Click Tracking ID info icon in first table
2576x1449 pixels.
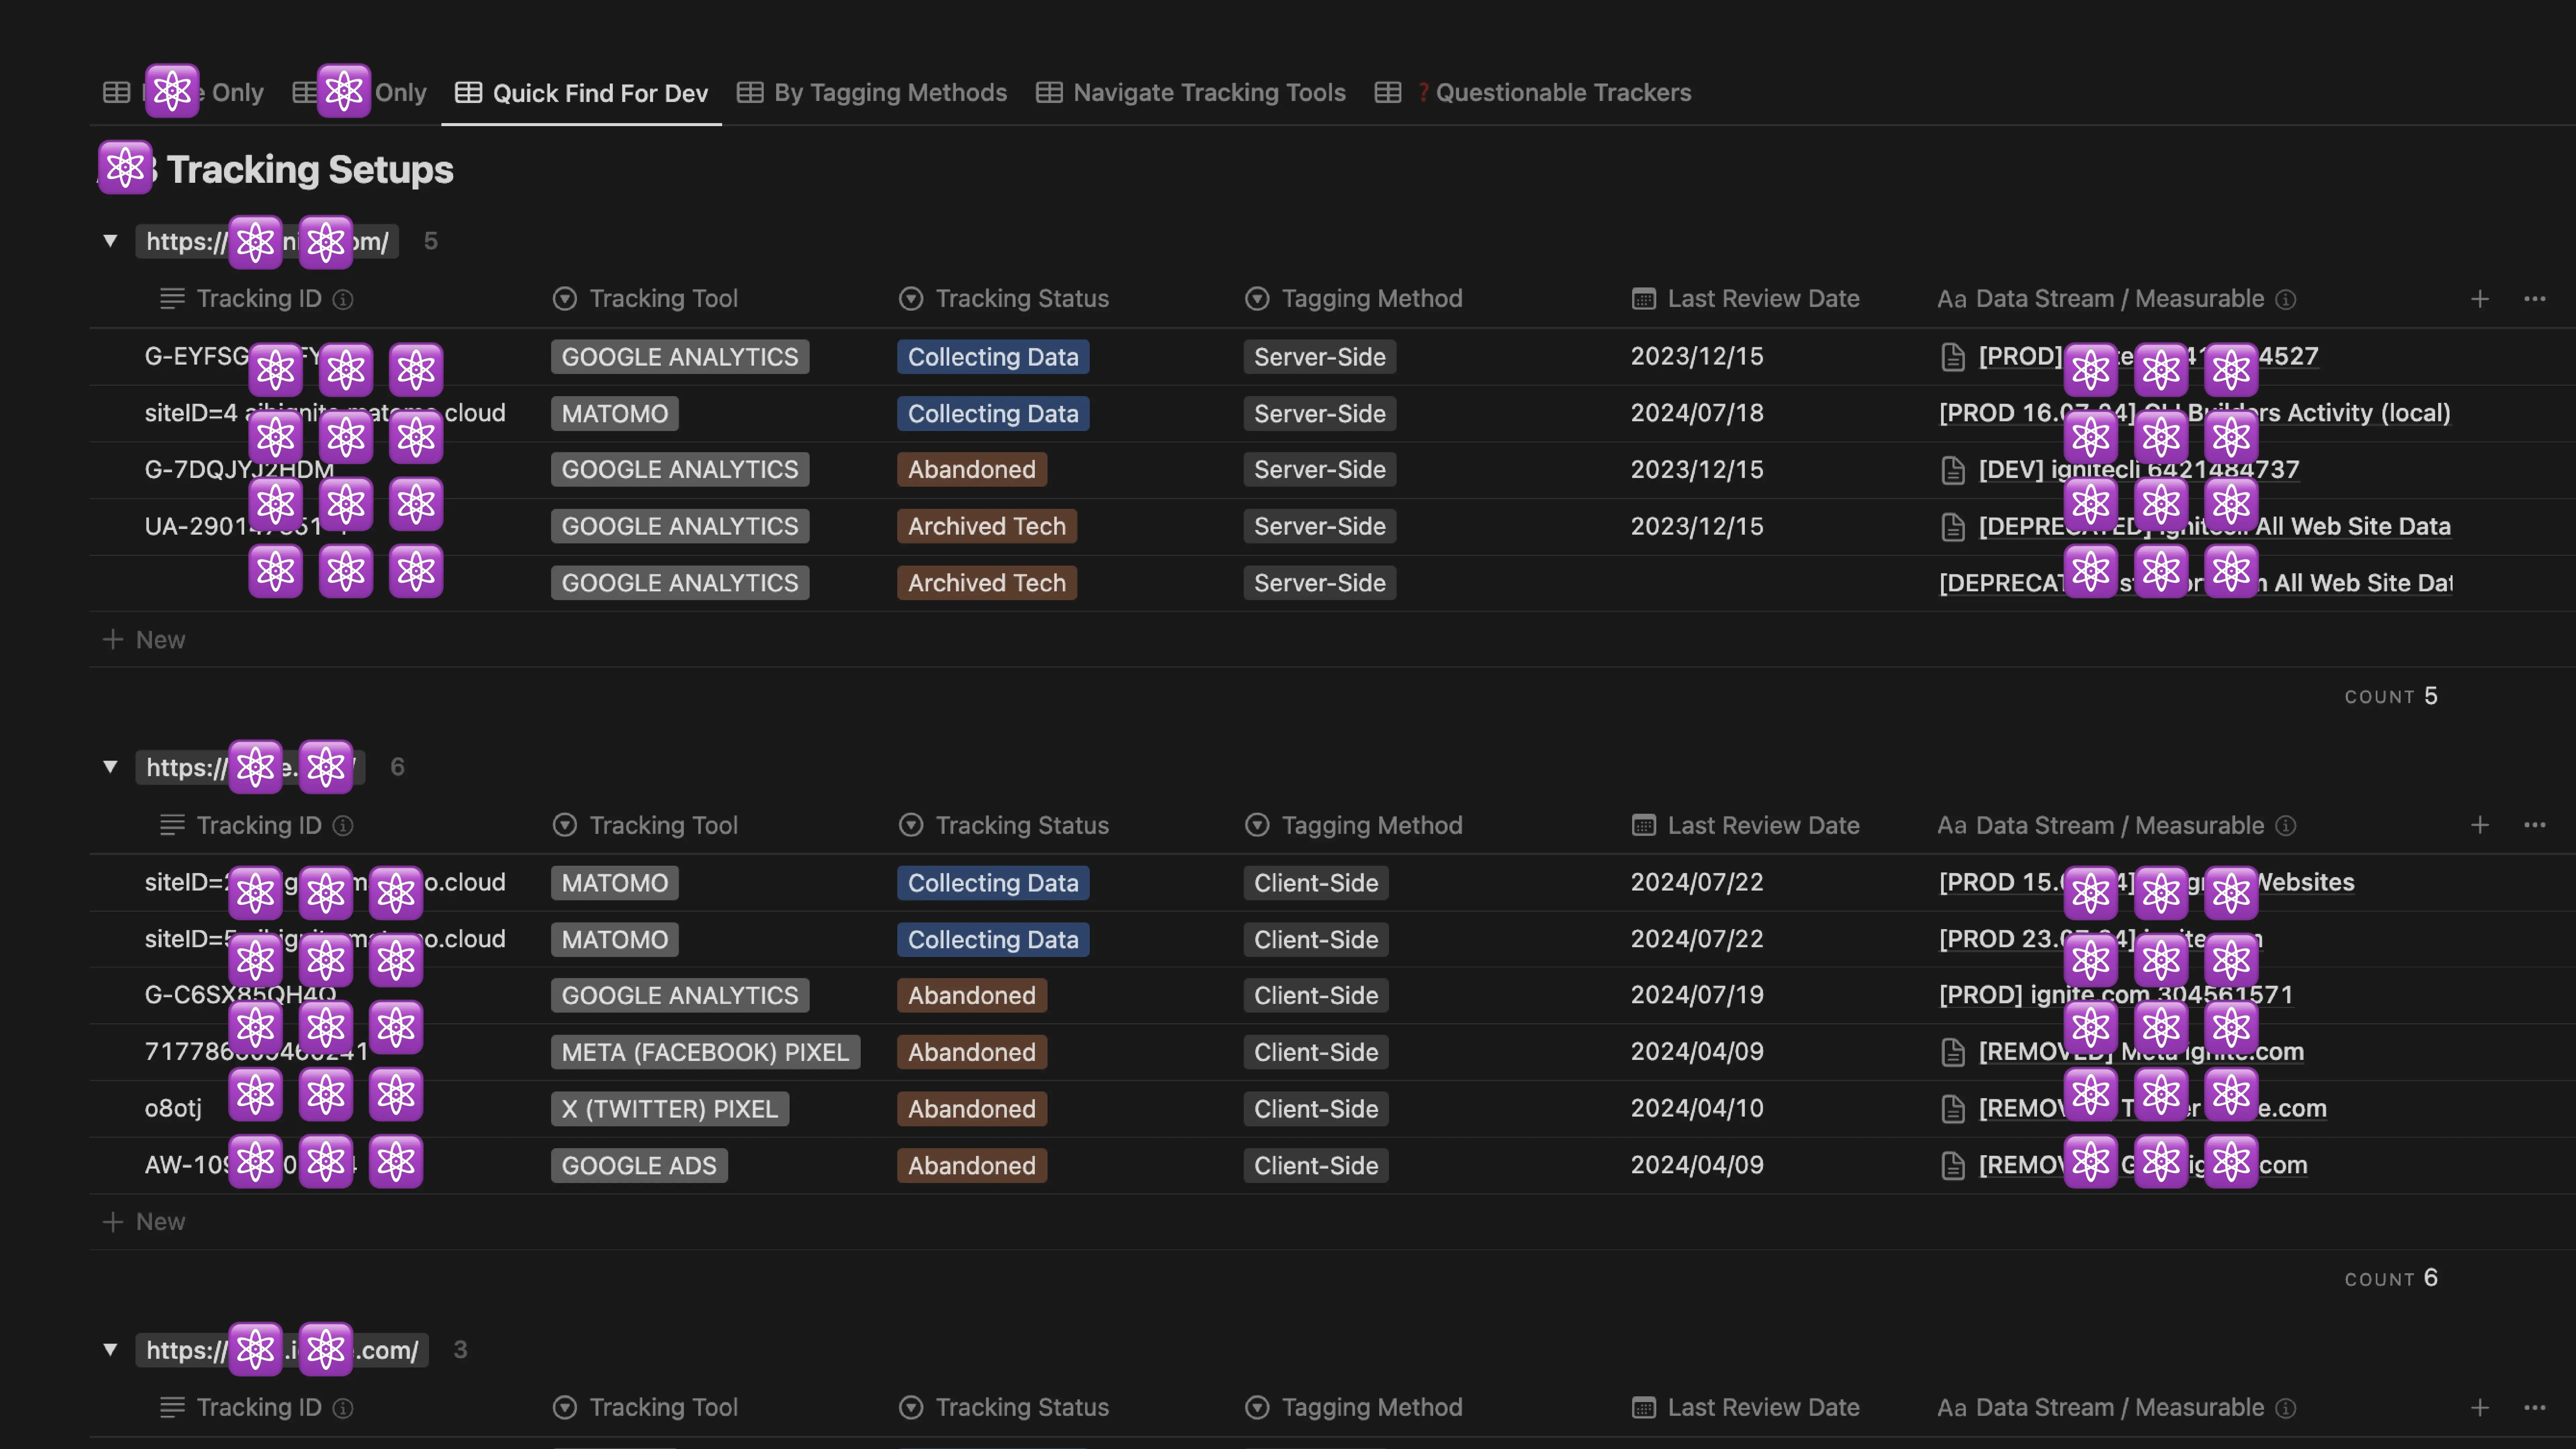click(343, 299)
